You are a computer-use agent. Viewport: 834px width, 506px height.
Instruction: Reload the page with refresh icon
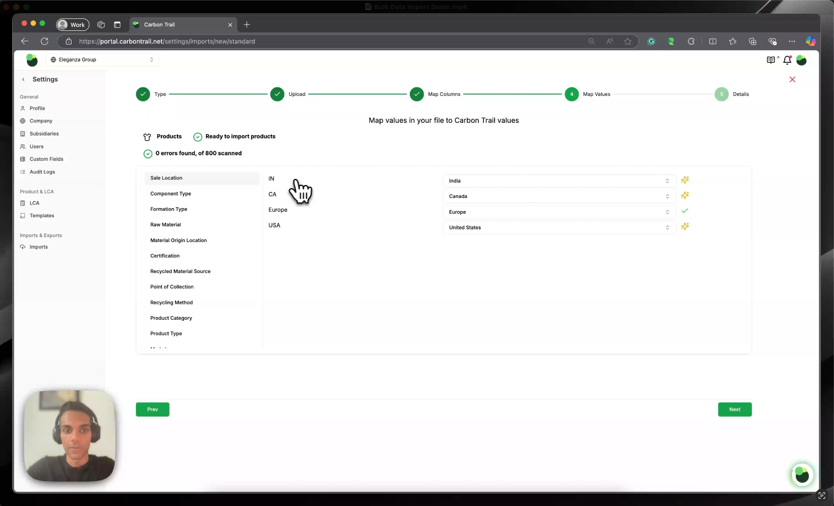click(x=45, y=41)
